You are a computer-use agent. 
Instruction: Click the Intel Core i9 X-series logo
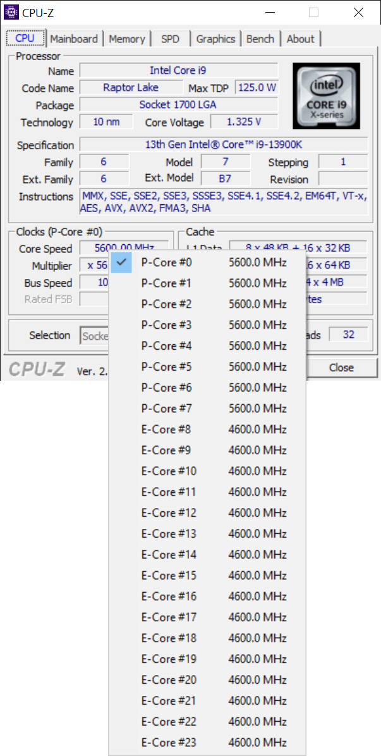coord(326,95)
